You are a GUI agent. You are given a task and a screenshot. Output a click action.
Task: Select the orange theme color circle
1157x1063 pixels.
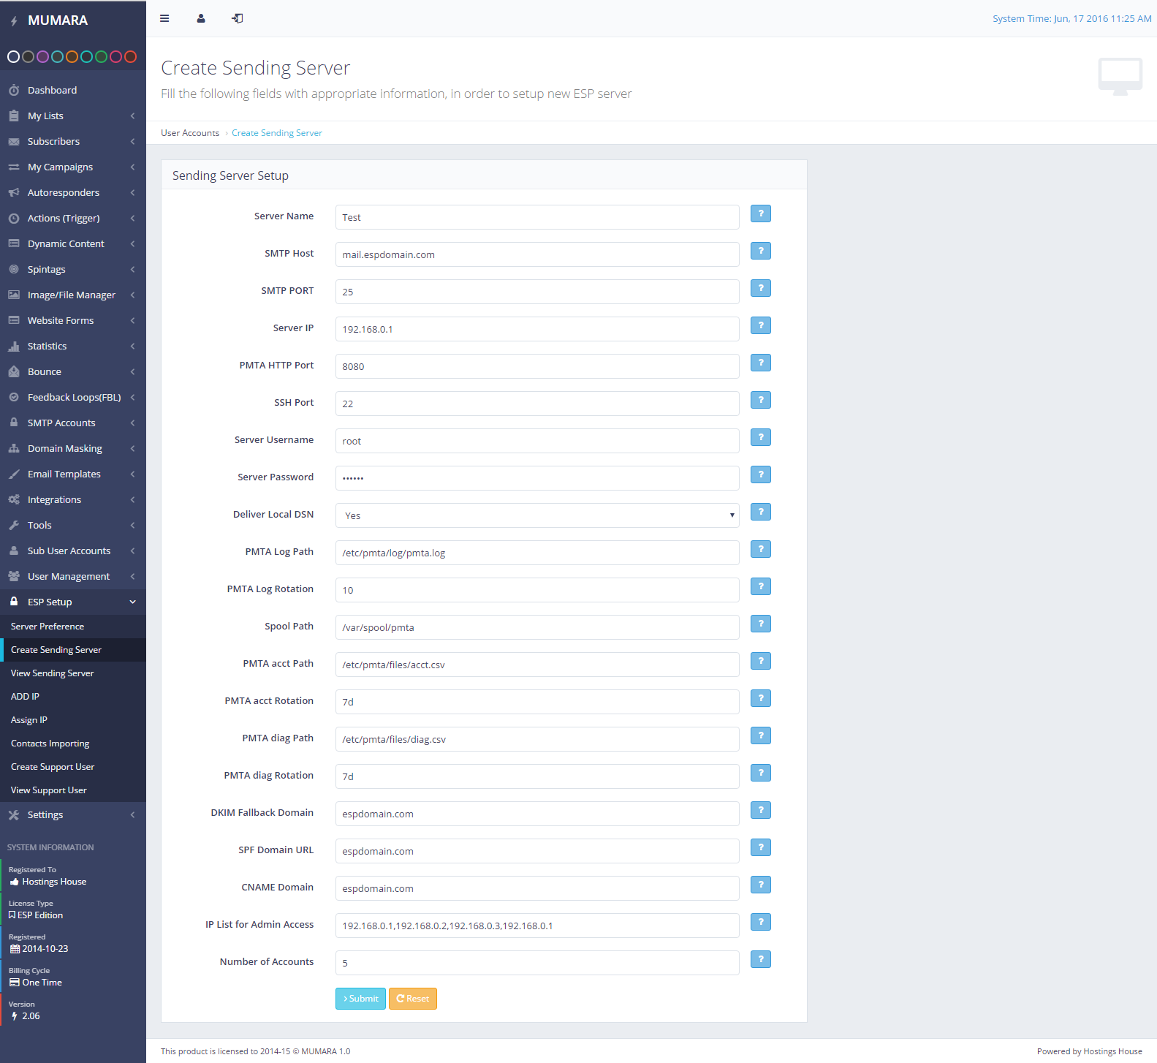[x=72, y=56]
